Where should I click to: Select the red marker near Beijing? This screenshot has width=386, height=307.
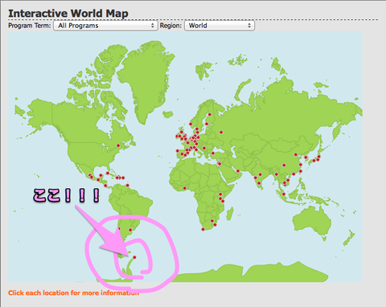point(296,154)
